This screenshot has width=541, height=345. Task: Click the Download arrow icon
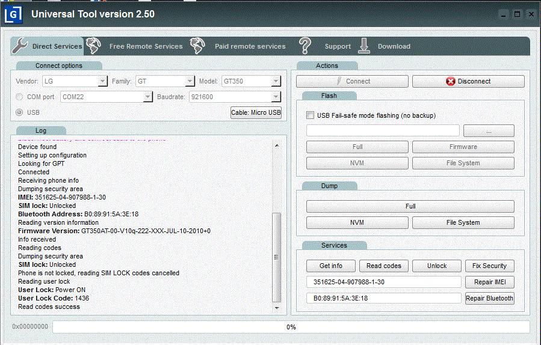pos(363,46)
